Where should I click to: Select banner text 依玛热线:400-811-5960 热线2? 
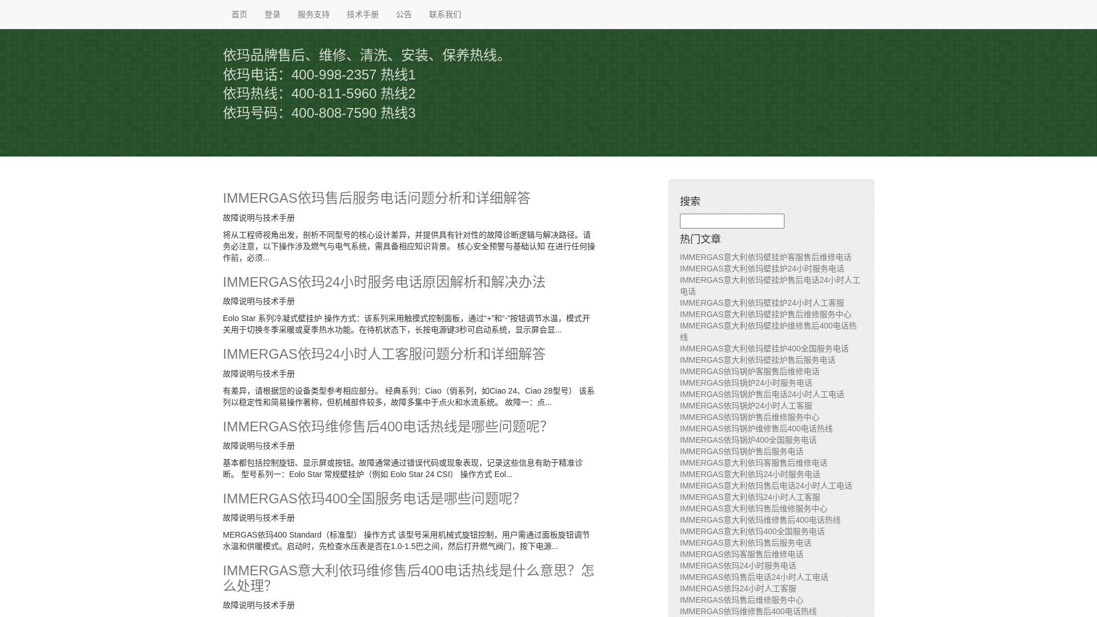click(x=319, y=93)
